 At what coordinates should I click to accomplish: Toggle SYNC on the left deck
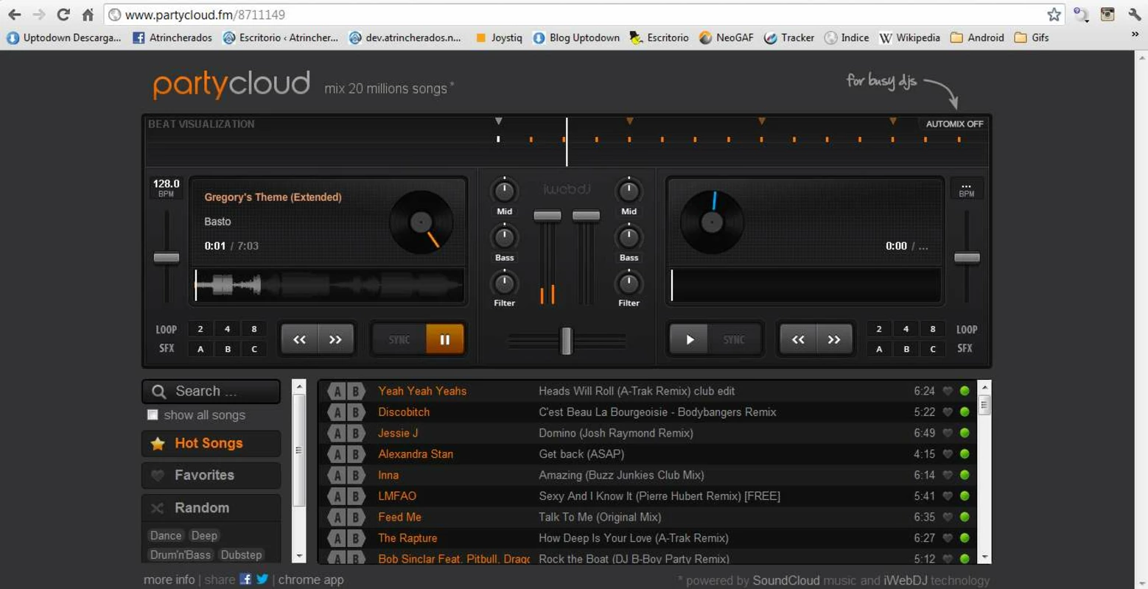[399, 339]
